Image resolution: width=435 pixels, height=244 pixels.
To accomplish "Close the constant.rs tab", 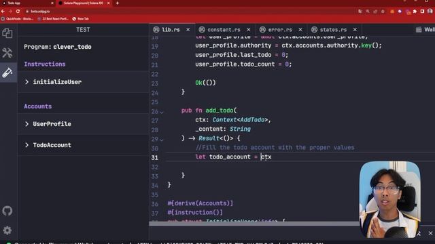I will coord(249,30).
